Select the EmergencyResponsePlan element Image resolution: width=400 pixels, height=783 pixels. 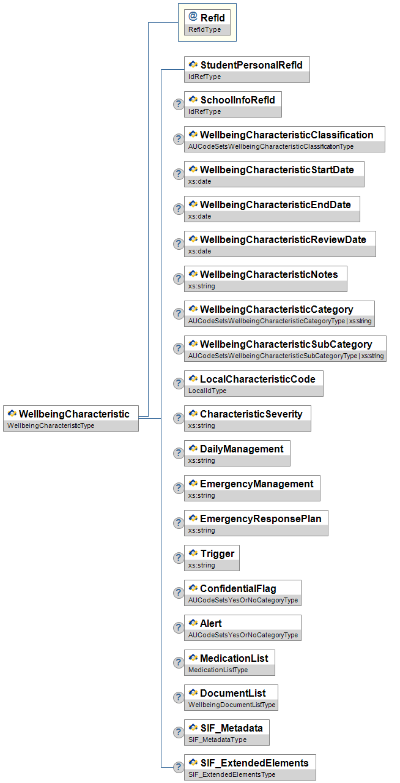(x=259, y=519)
